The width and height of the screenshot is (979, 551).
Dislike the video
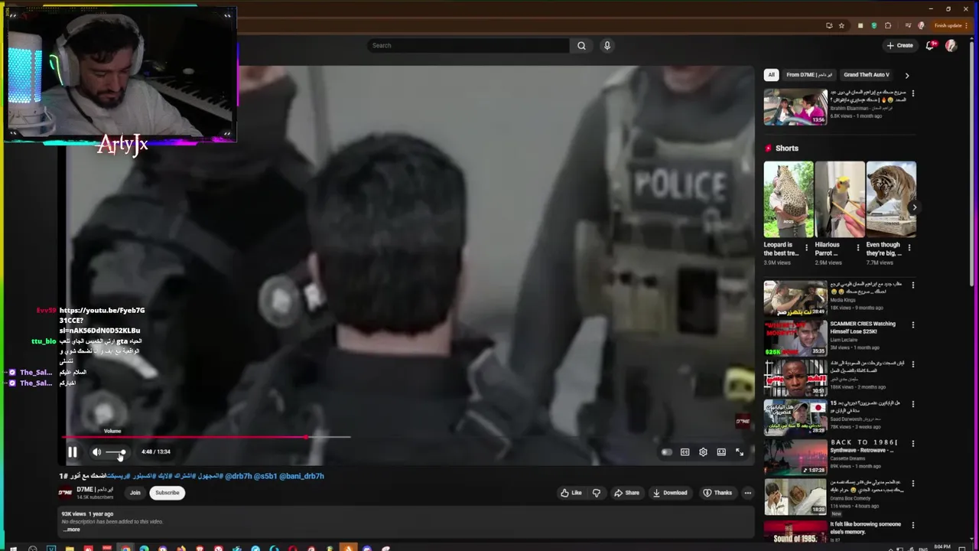(597, 493)
